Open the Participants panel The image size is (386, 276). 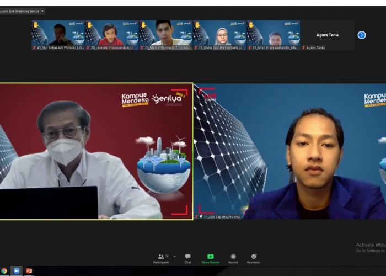point(160,258)
